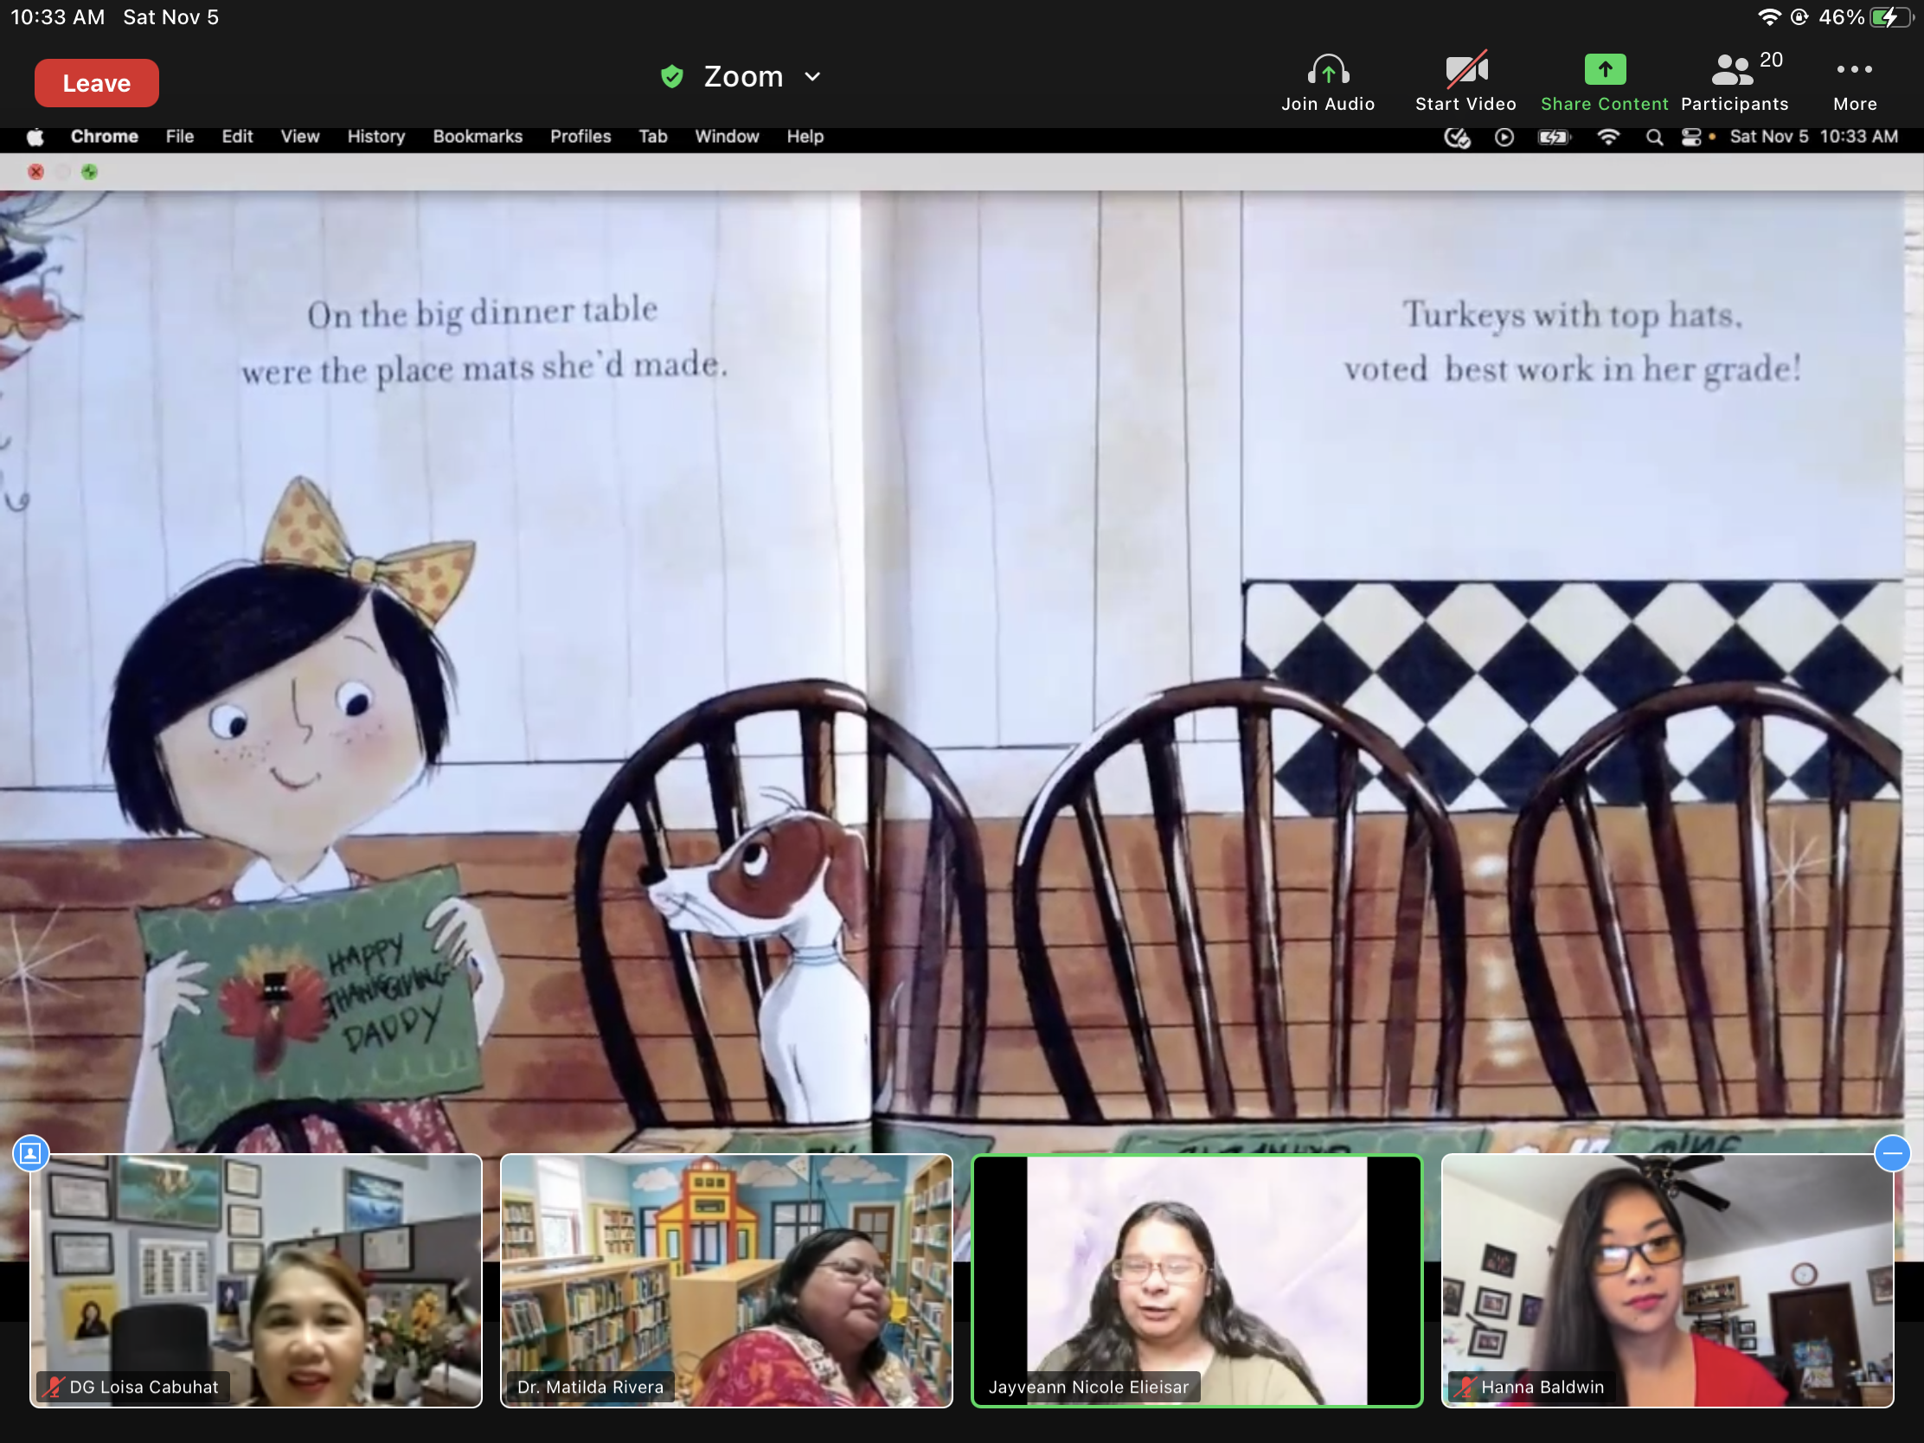Tap the green encryption shield icon
The width and height of the screenshot is (1924, 1443).
(671, 77)
